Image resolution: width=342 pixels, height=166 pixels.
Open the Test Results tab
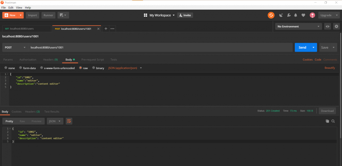(52, 111)
